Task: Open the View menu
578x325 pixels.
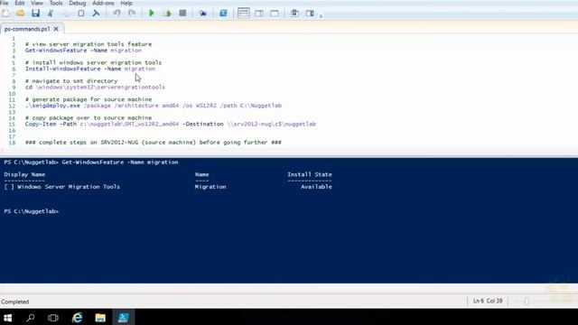Action: 37,3
